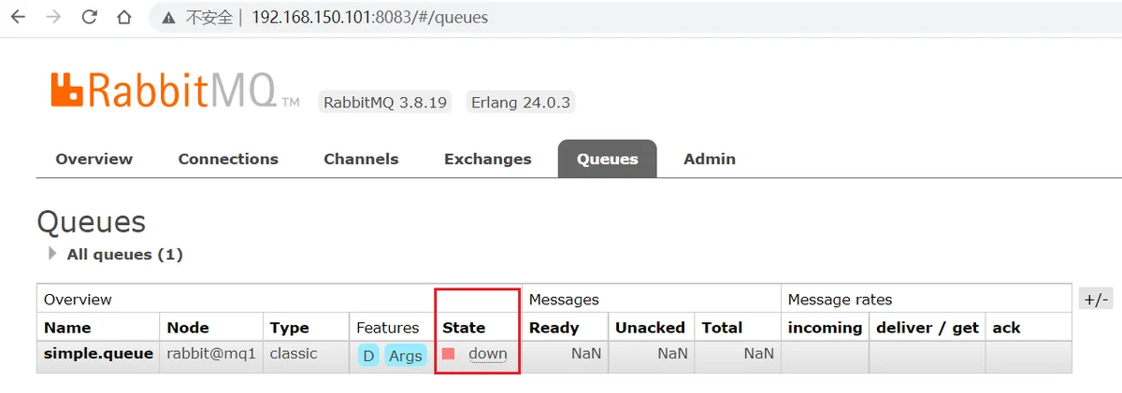The image size is (1122, 393).
Task: Click the Queues page heading
Action: [x=92, y=222]
